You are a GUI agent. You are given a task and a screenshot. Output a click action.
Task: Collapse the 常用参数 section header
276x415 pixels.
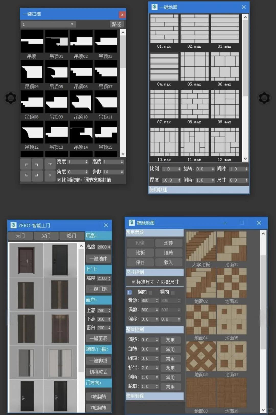click(155, 232)
